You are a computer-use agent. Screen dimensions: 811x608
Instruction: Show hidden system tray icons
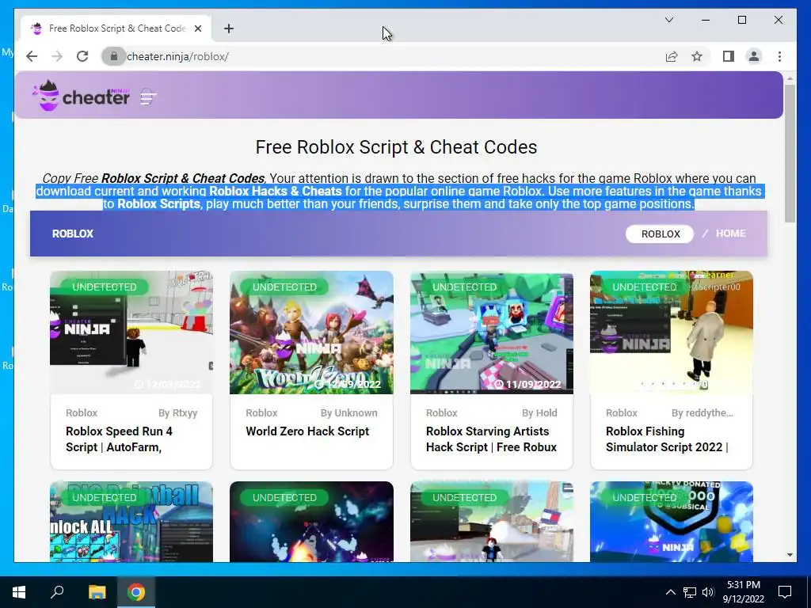click(x=670, y=592)
